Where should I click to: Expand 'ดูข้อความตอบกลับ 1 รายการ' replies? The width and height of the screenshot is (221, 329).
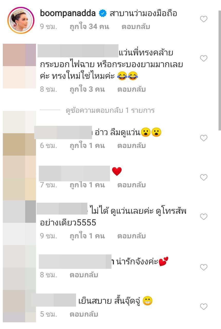(110, 110)
